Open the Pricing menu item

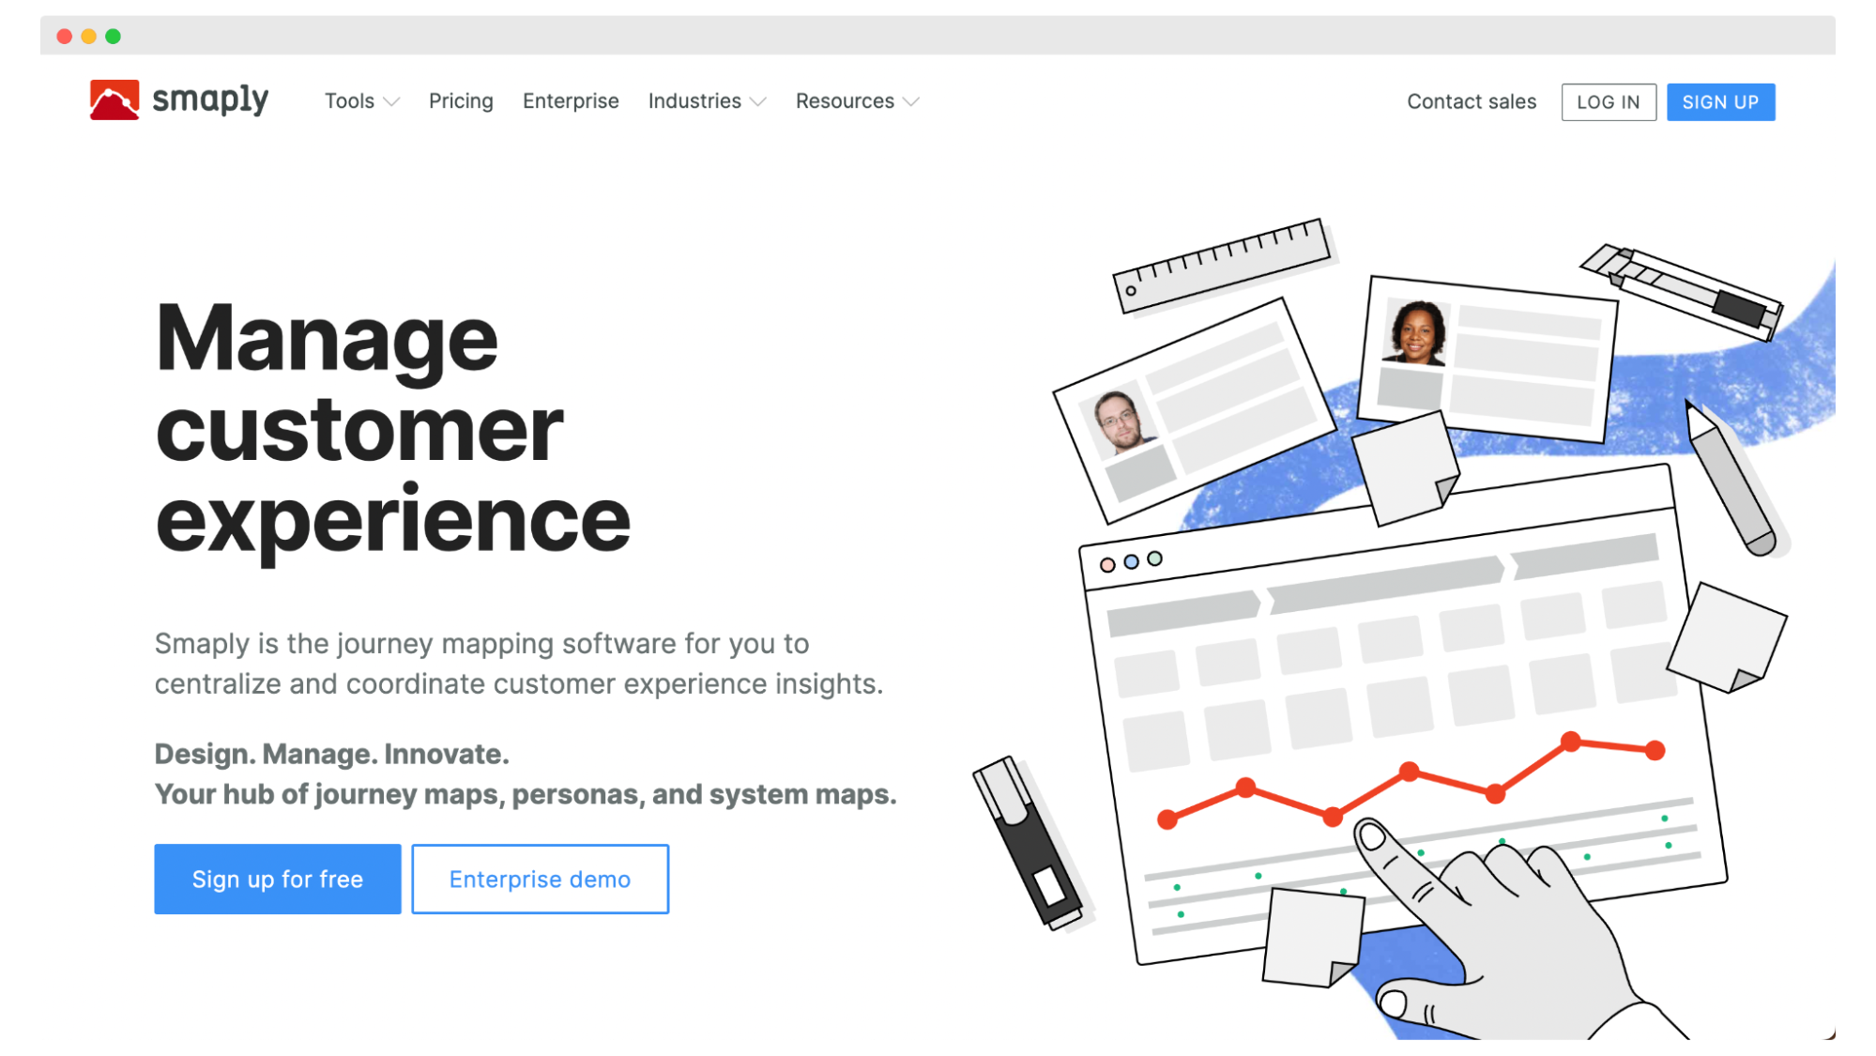[462, 100]
